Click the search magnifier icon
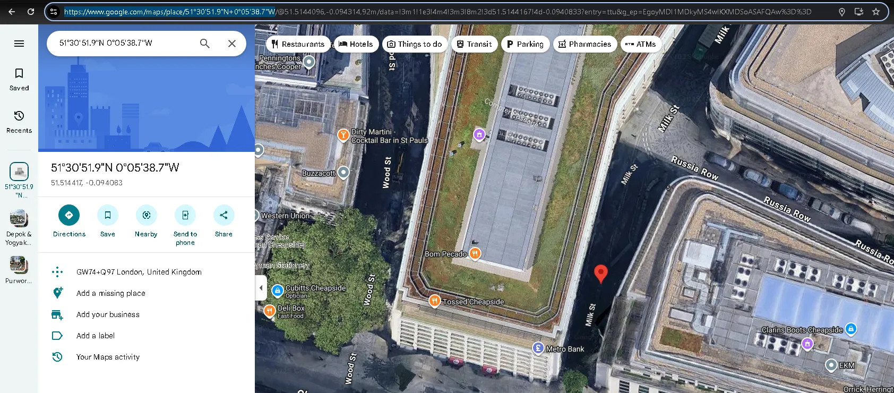This screenshot has height=393, width=894. 204,44
